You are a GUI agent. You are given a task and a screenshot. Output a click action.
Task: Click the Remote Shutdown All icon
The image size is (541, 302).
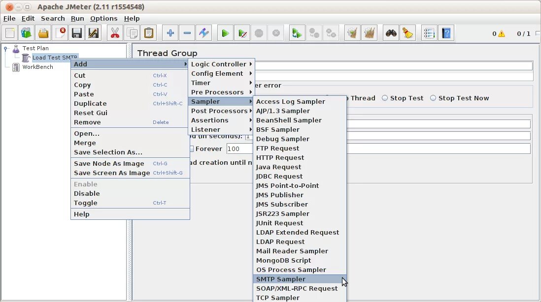pos(331,33)
